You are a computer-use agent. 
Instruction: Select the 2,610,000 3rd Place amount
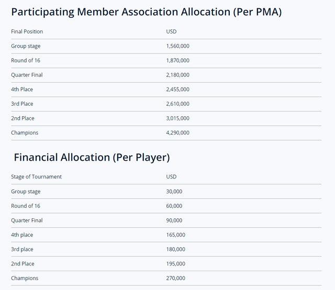tap(178, 104)
